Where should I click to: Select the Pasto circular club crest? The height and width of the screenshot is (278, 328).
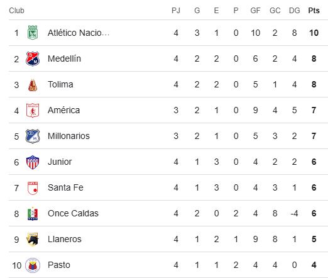[x=33, y=265]
